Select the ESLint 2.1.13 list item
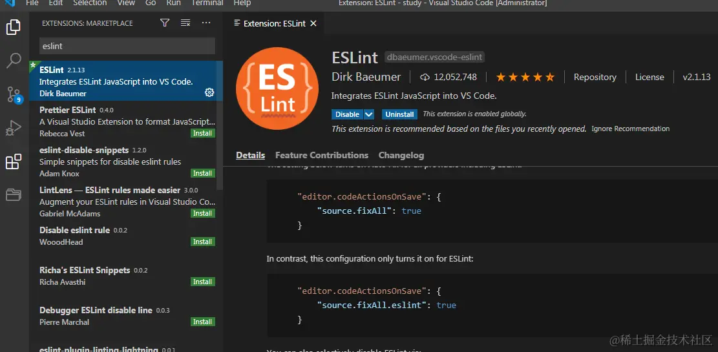 point(126,81)
